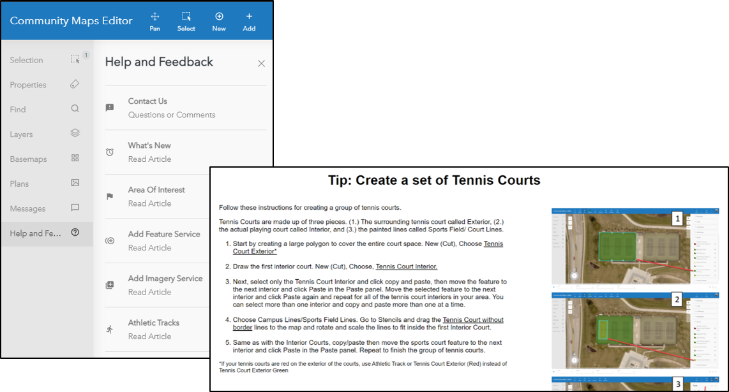729x392 pixels.
Task: Read Article under Athletic Tracks
Action: [x=150, y=337]
